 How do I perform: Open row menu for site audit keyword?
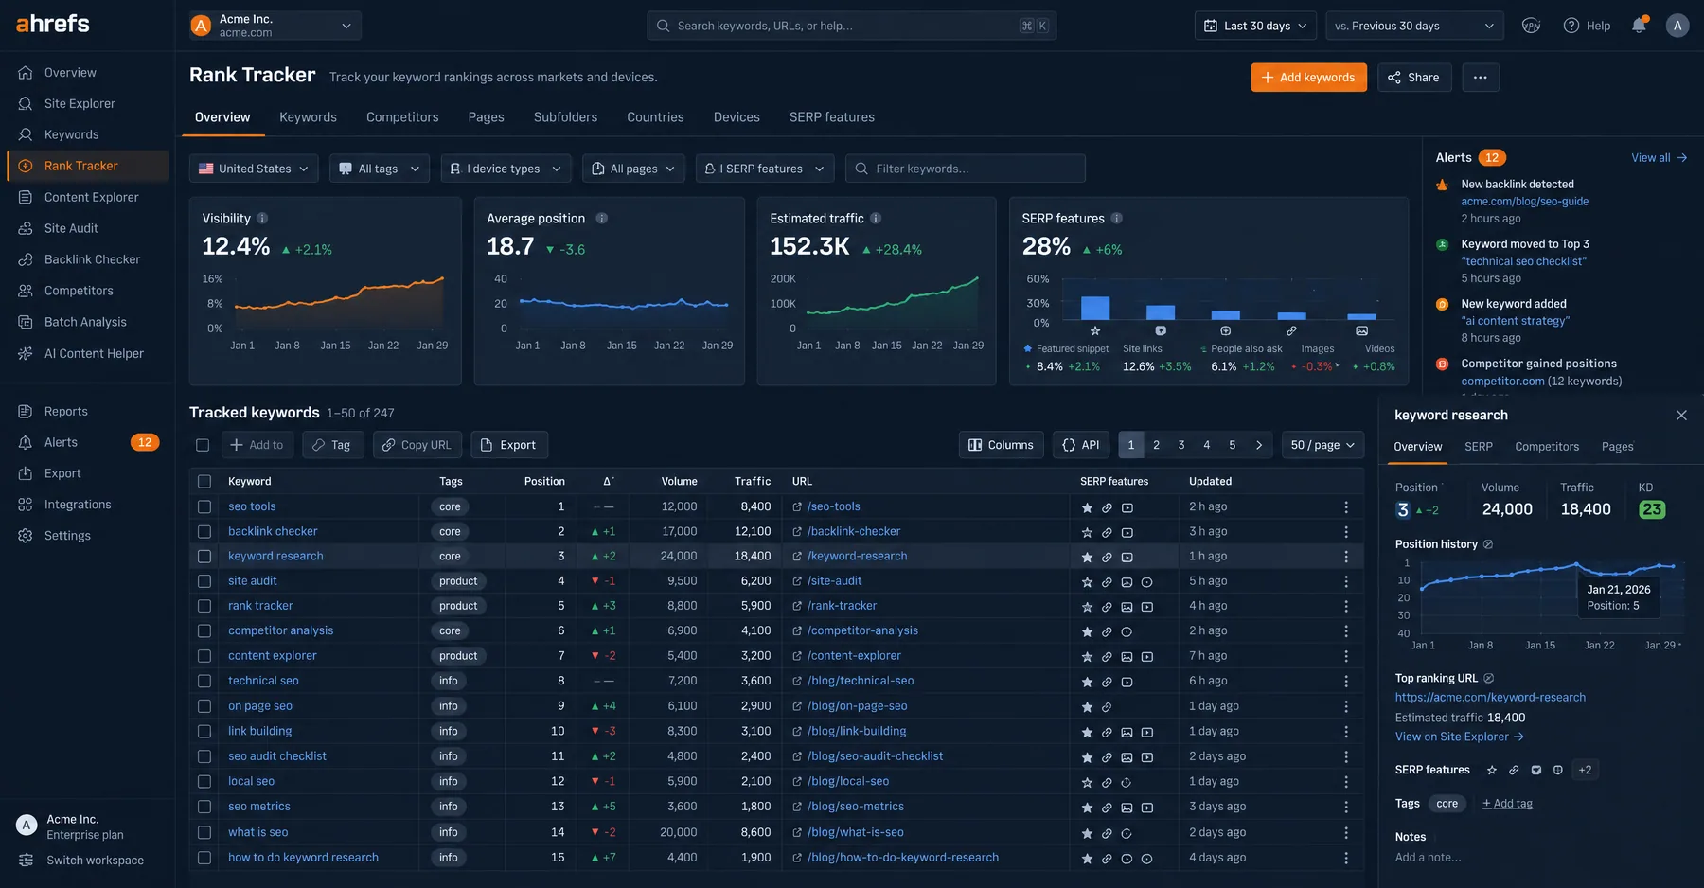click(x=1346, y=581)
